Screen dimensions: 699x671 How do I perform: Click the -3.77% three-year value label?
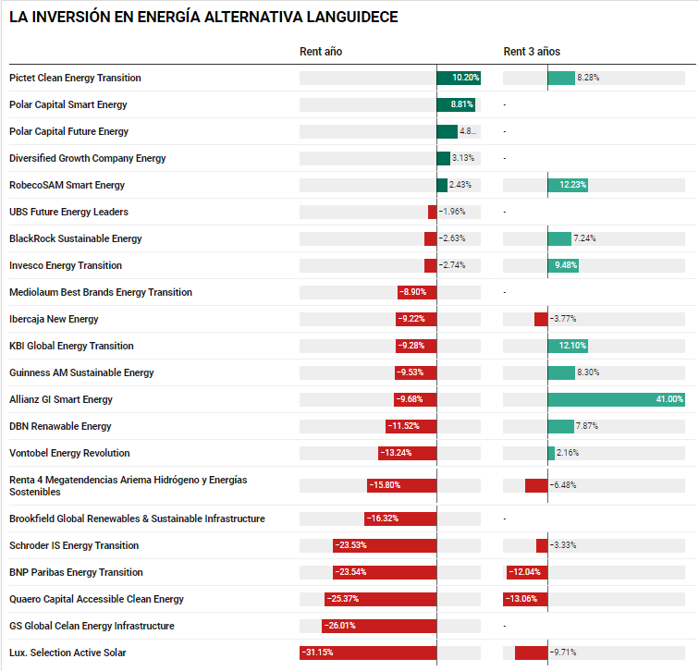coord(563,319)
